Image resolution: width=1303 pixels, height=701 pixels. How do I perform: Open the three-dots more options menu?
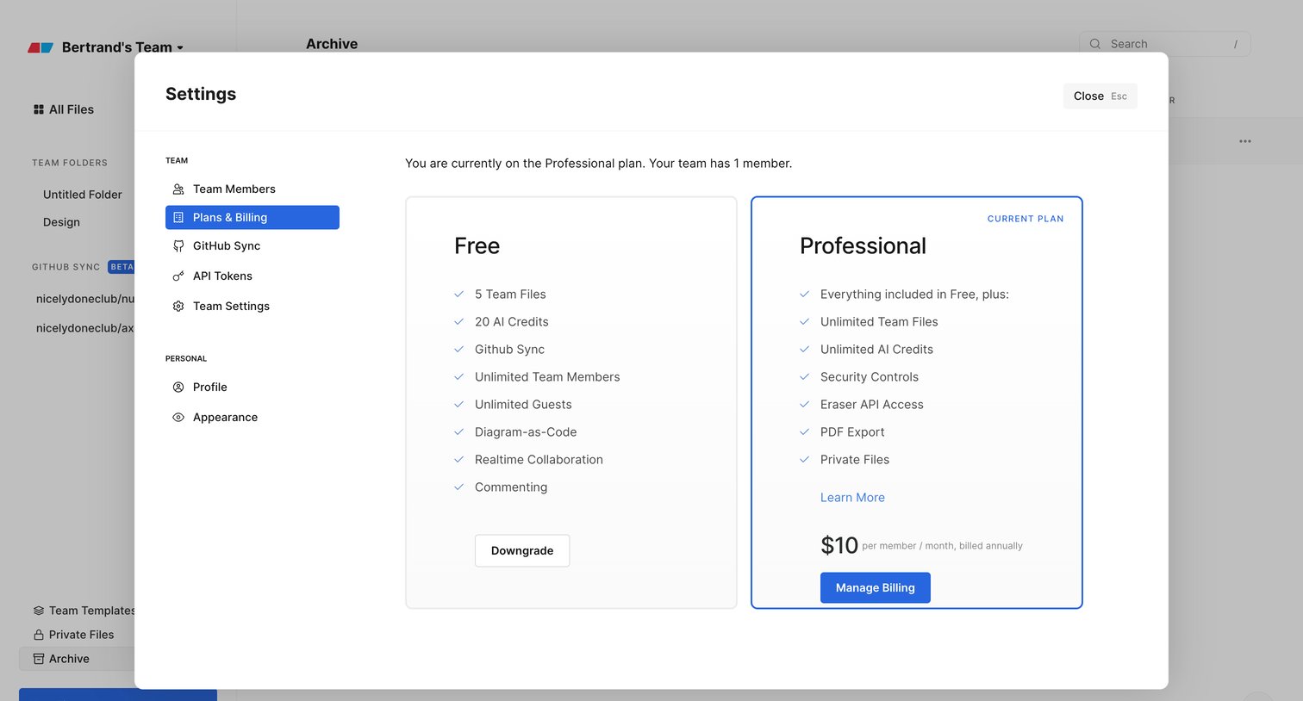pyautogui.click(x=1245, y=141)
